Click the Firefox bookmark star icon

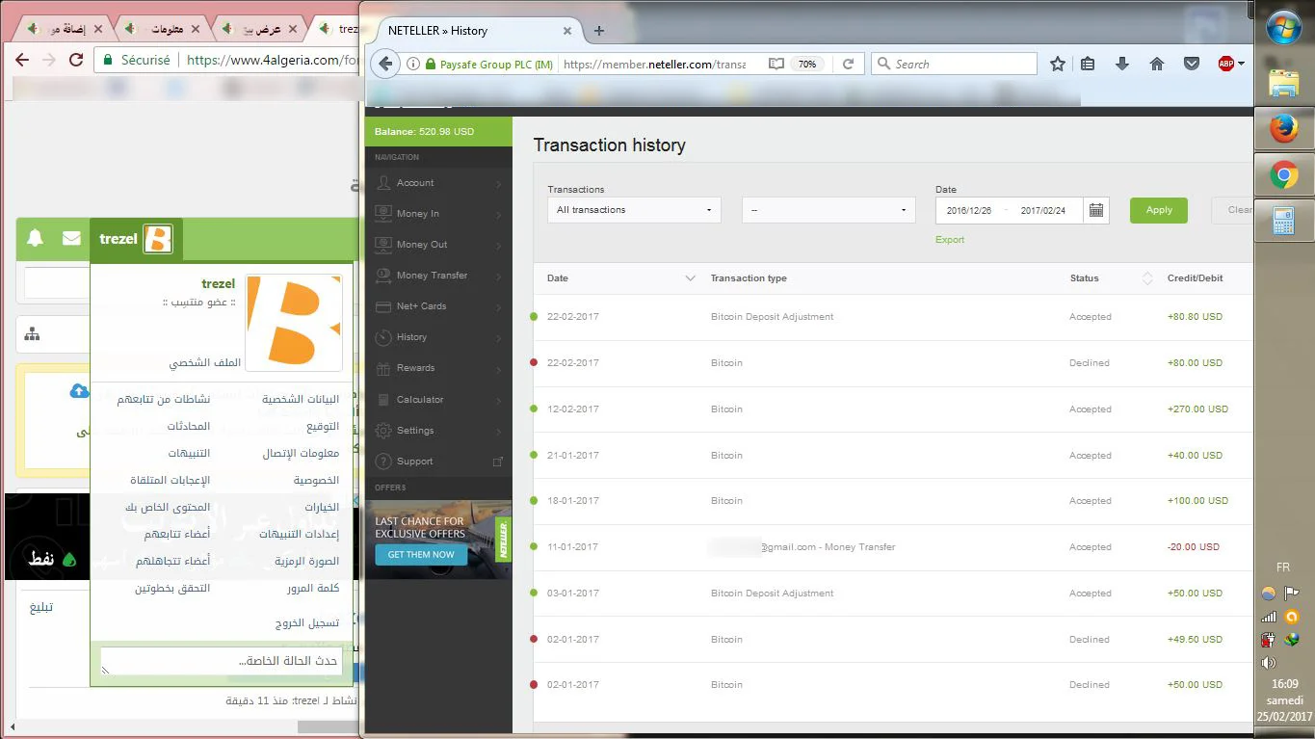(1058, 64)
